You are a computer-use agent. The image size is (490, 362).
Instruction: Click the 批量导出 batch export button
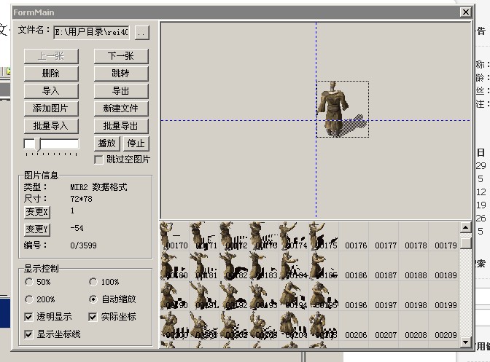pos(121,126)
